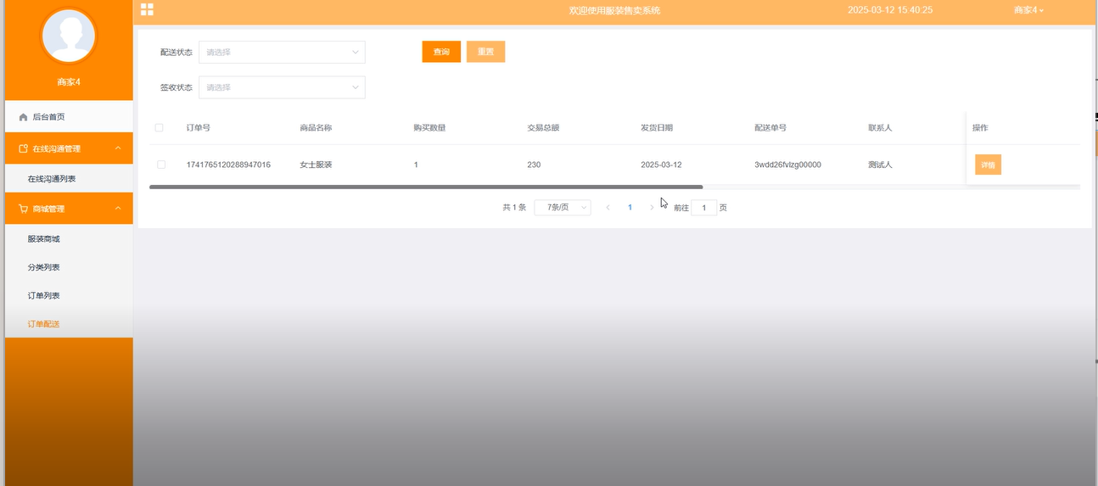
Task: Click the 购买数量 column header
Action: [x=429, y=128]
